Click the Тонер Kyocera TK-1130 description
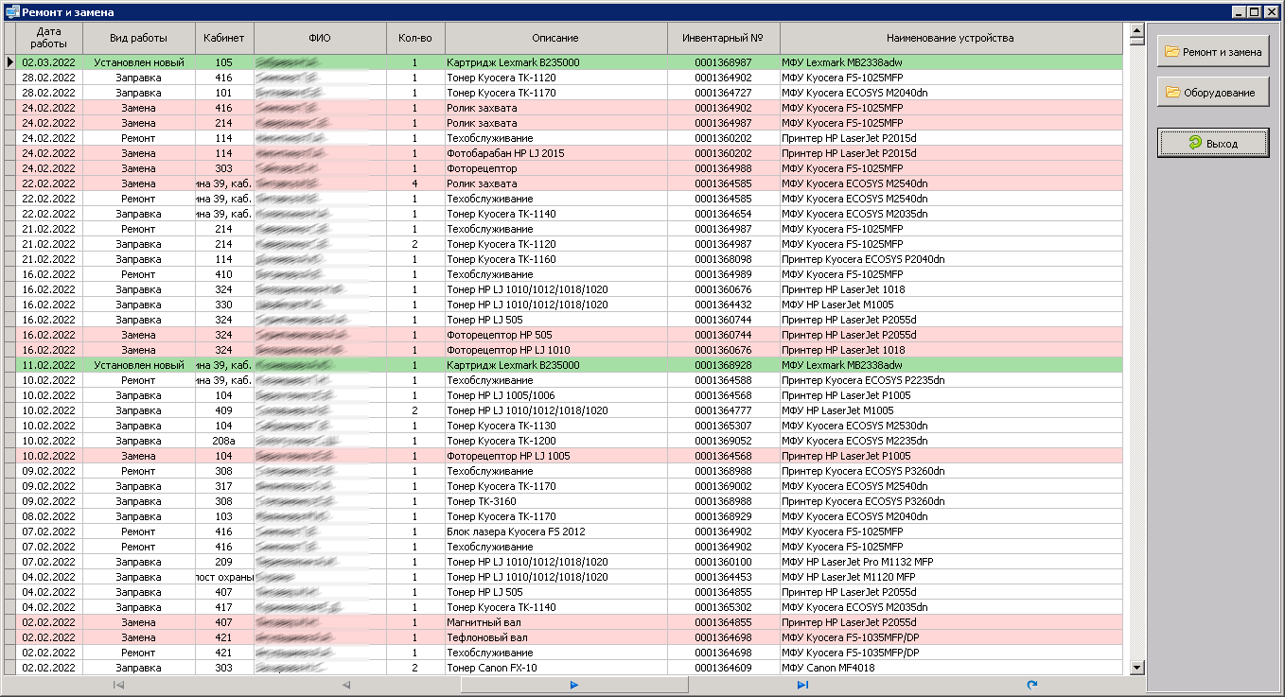The height and width of the screenshot is (697, 1285). (555, 426)
